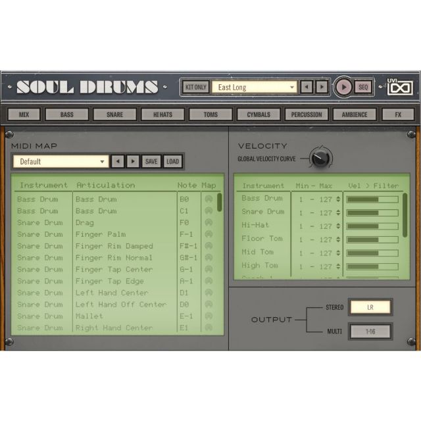
Task: Click MIDI learn icon for Right Hand Center
Action: click(x=209, y=328)
